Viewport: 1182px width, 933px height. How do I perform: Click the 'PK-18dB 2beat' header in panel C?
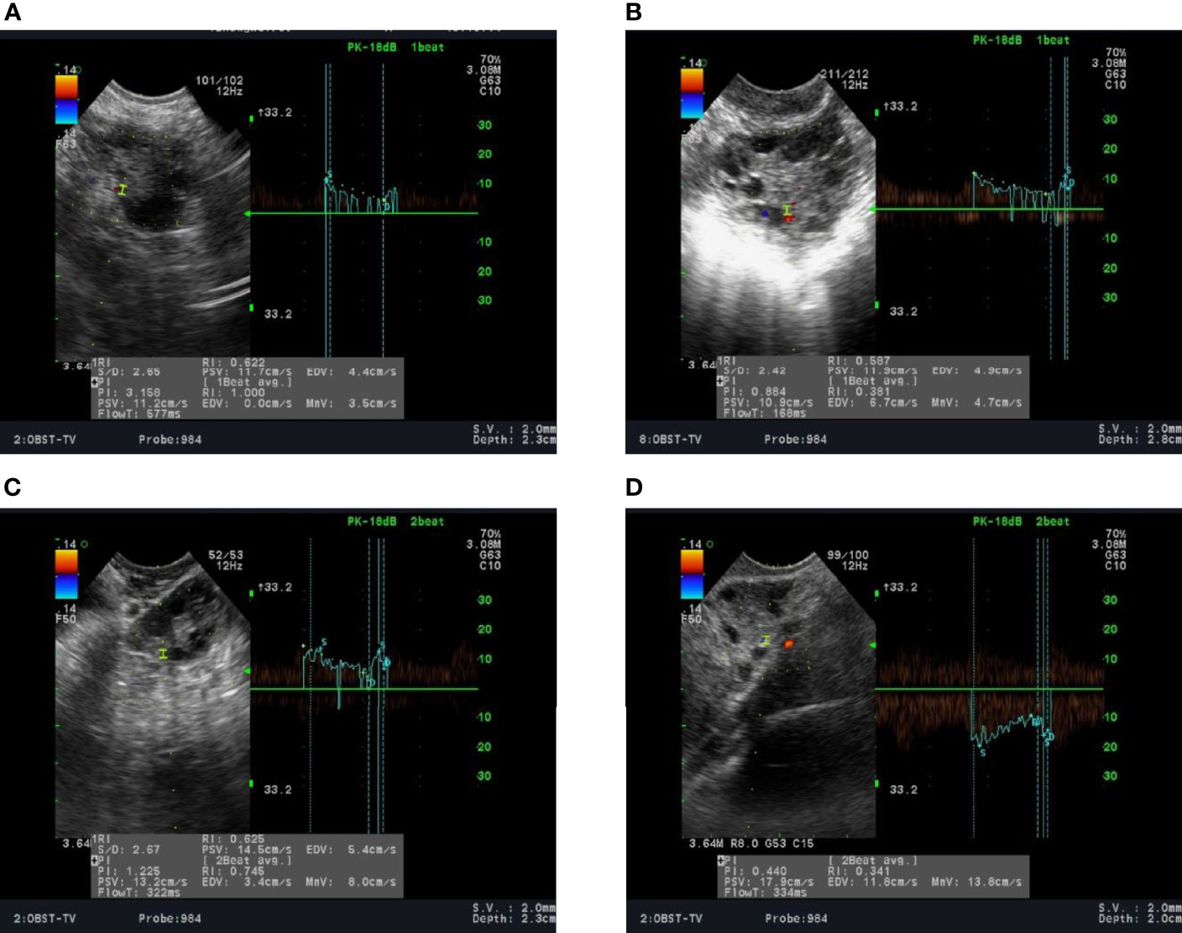pyautogui.click(x=395, y=522)
